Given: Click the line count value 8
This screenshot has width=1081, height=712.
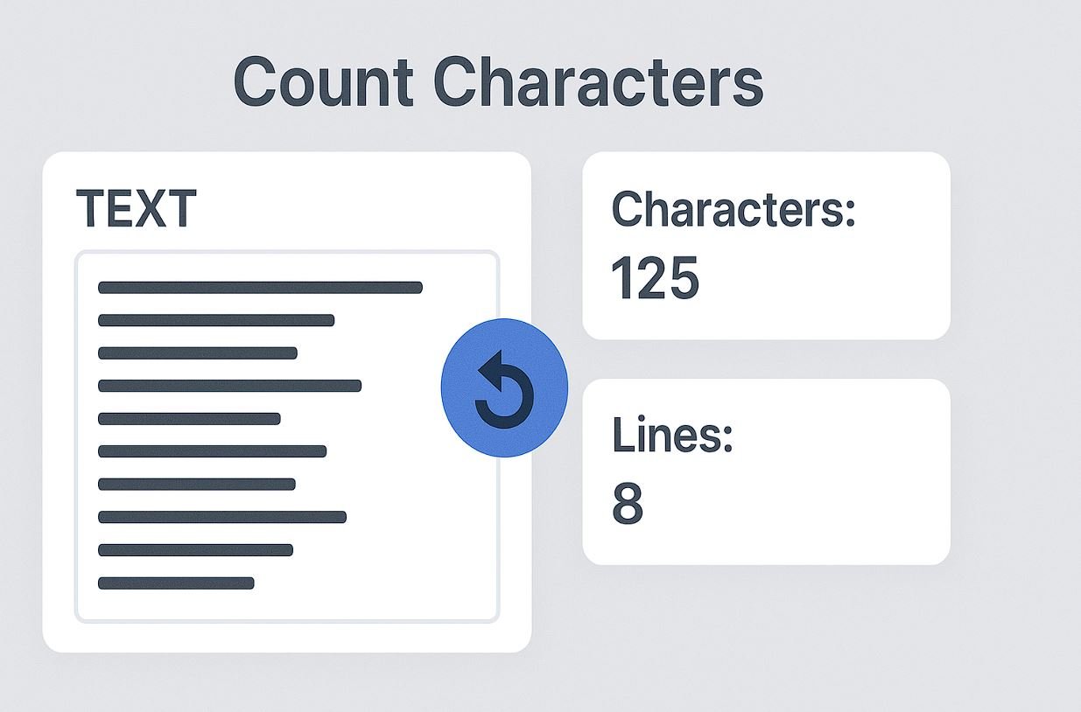Looking at the screenshot, I should tap(627, 504).
